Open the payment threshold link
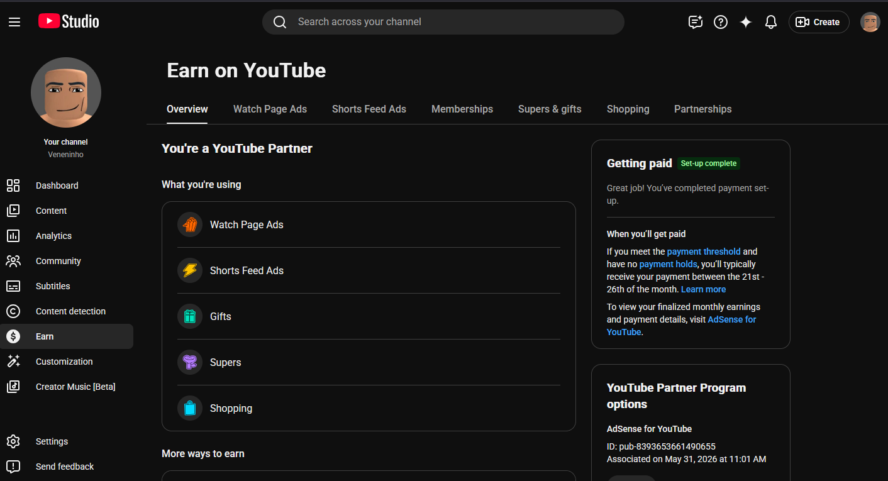The width and height of the screenshot is (888, 481). point(704,252)
